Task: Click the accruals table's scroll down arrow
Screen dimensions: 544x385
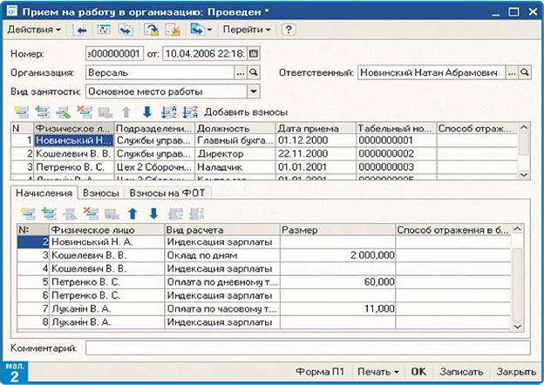Action: [x=517, y=327]
